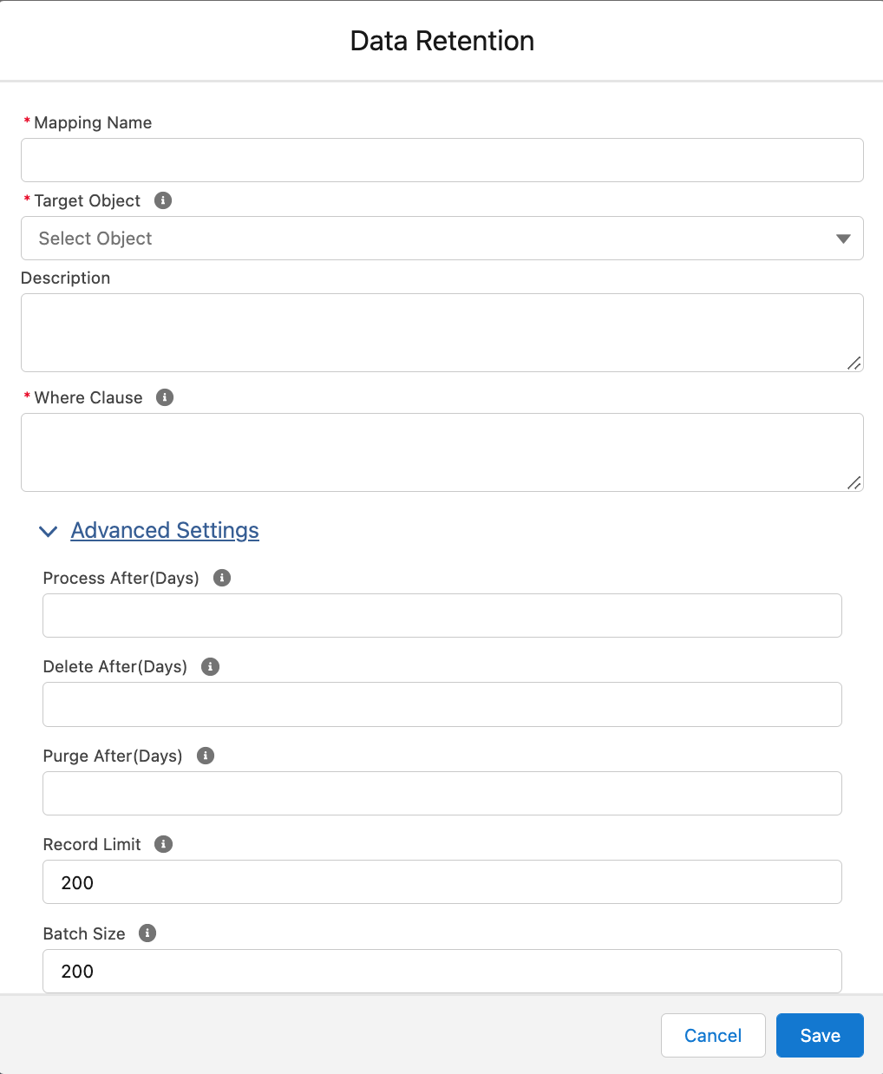883x1074 pixels.
Task: Focus the Delete After(Days) field
Action: [441, 704]
